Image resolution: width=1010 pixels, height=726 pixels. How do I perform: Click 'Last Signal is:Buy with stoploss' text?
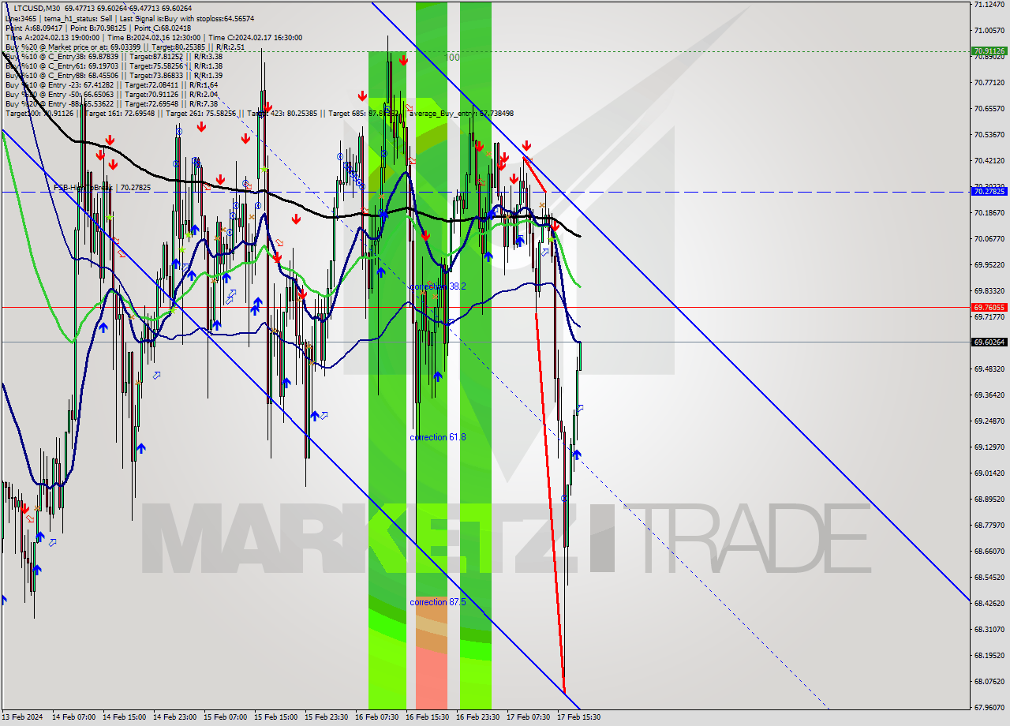tap(170, 17)
